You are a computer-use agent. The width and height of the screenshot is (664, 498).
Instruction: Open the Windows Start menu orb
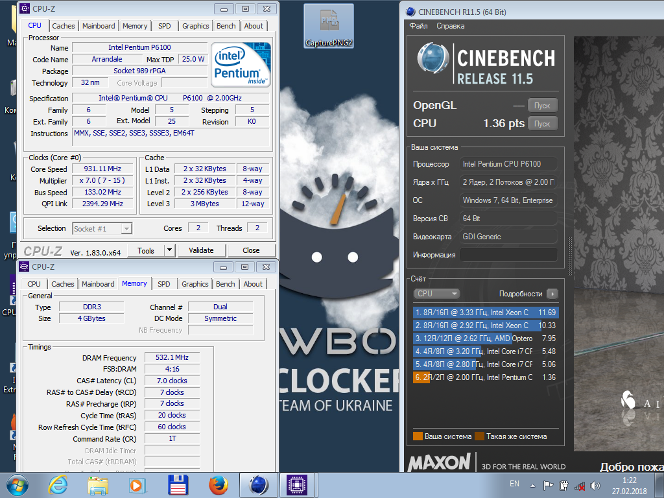point(17,485)
